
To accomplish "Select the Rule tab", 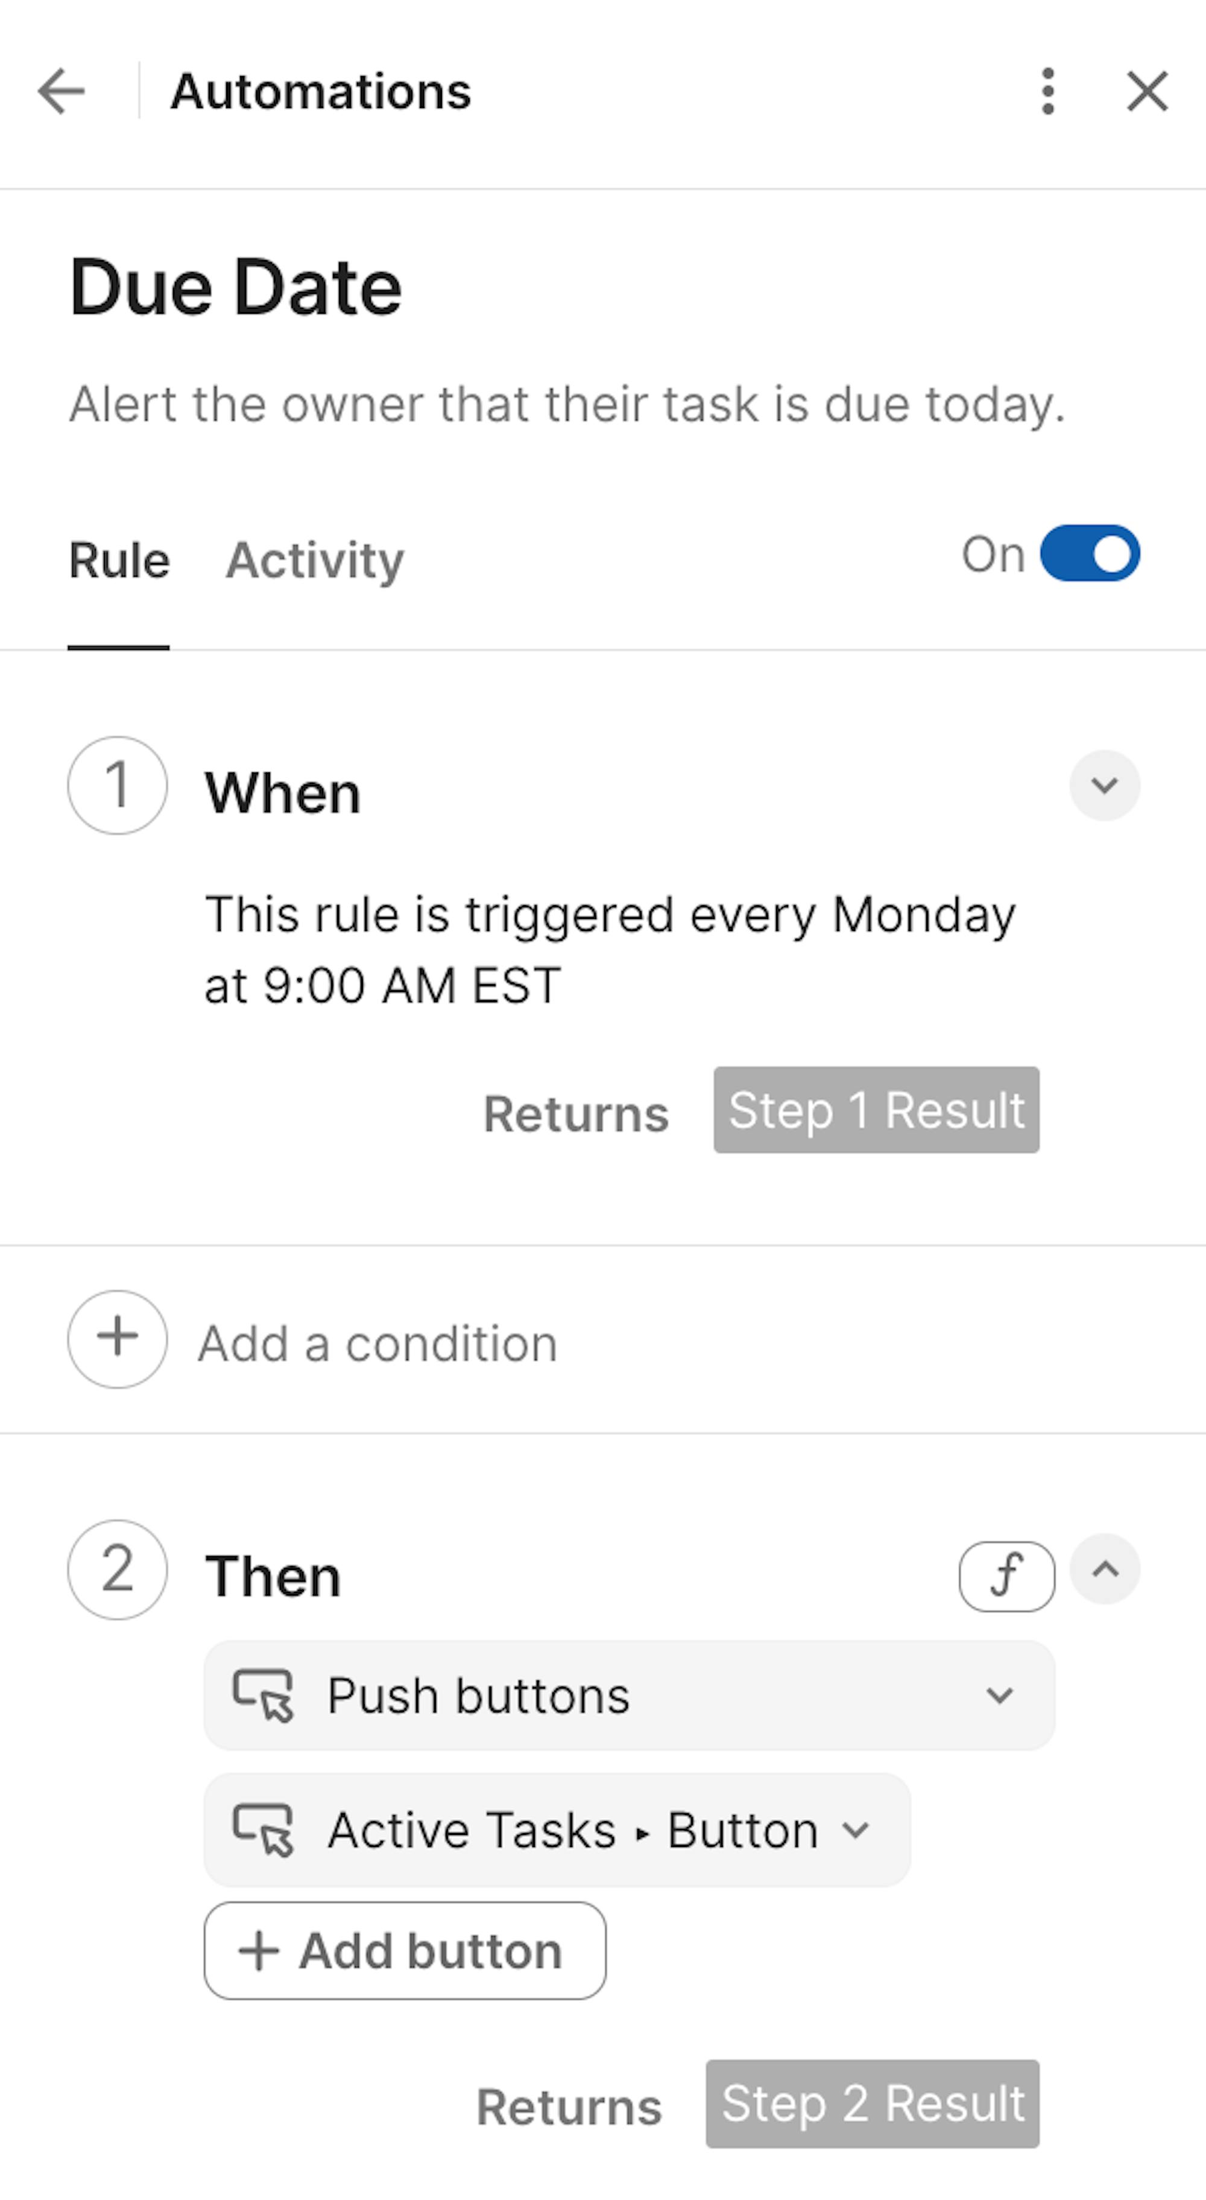I will 119,560.
